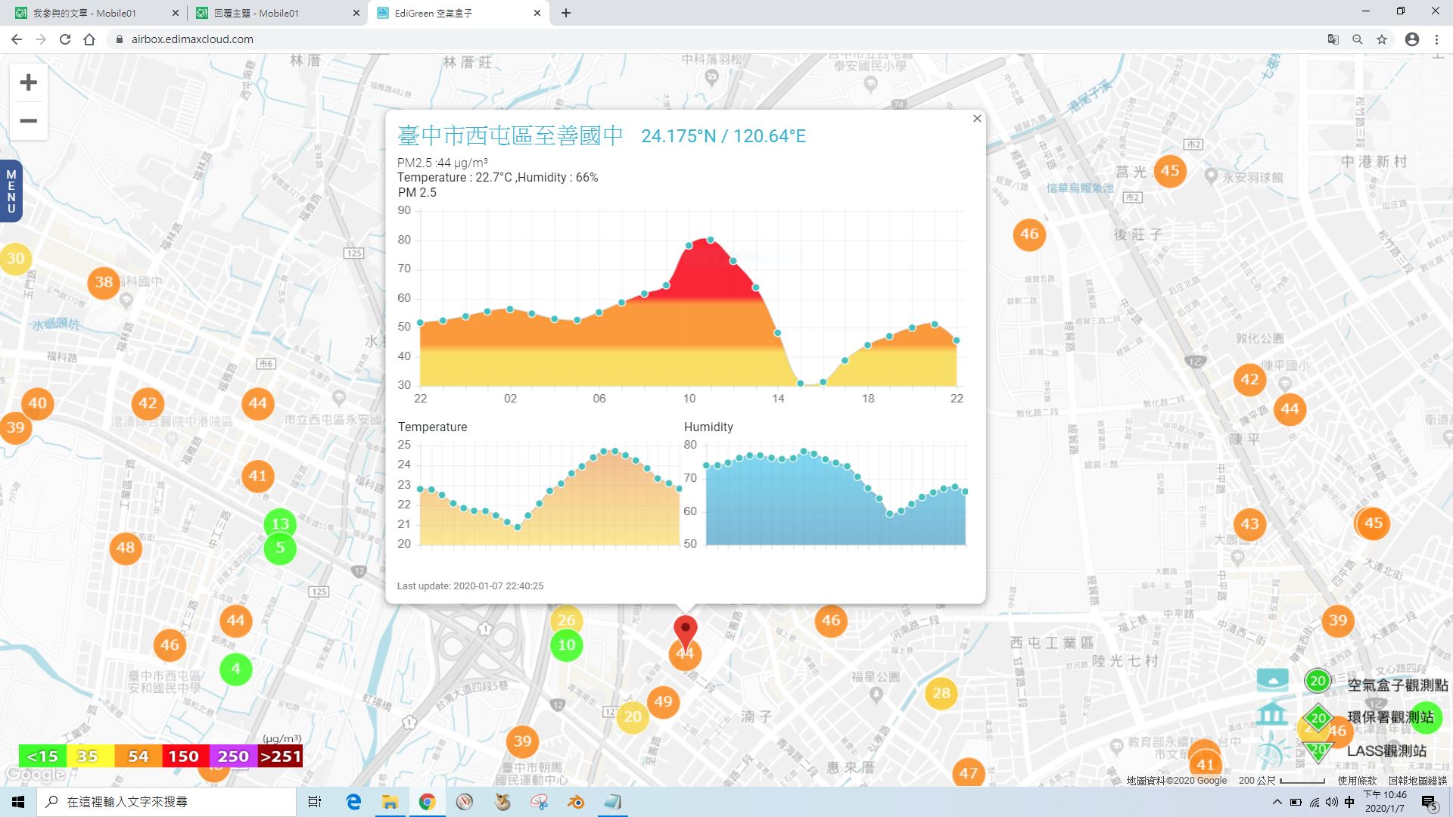Toggle the 環保署觀測站 layer icon
This screenshot has height=817, width=1453.
pos(1272,715)
